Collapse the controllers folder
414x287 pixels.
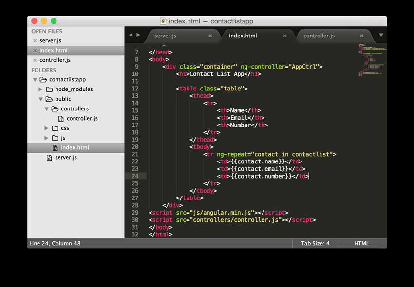pyautogui.click(x=46, y=109)
